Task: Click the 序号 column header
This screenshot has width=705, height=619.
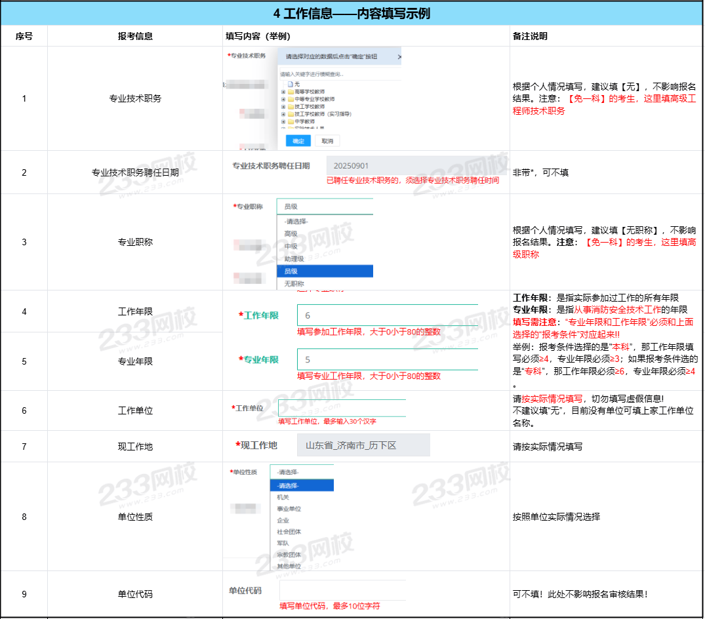Action: tap(24, 36)
